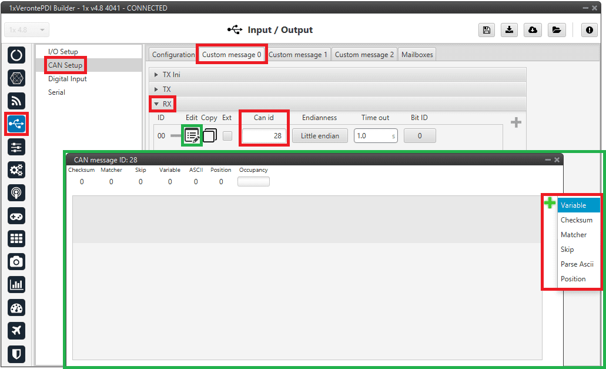Open the Input/Output USB sidebar icon
The width and height of the screenshot is (606, 369).
tap(16, 124)
